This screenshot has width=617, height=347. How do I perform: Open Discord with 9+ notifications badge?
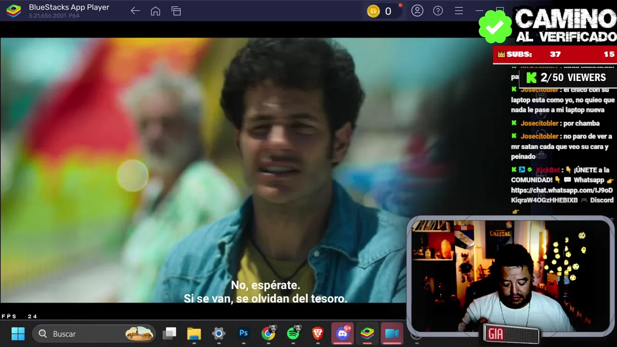(343, 333)
